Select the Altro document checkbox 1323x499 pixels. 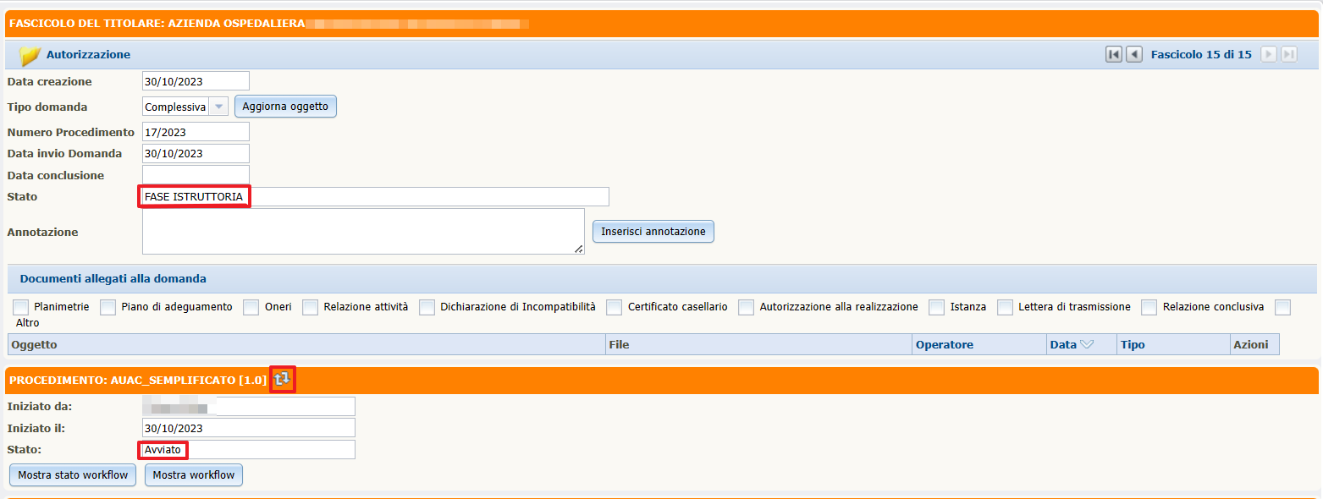pyautogui.click(x=1282, y=307)
